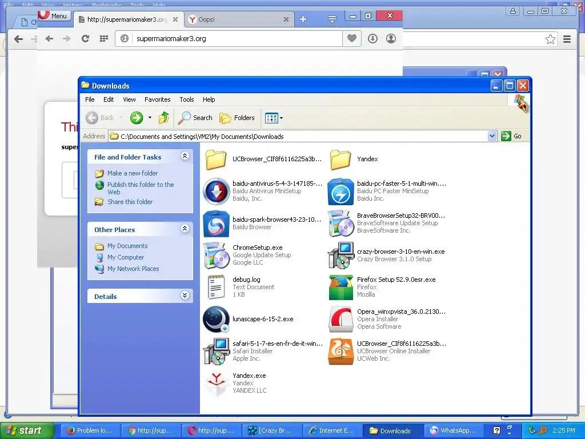This screenshot has height=439, width=585.
Task: Select the Firefox Setup 52.9.0esr.exe icon
Action: [340, 287]
